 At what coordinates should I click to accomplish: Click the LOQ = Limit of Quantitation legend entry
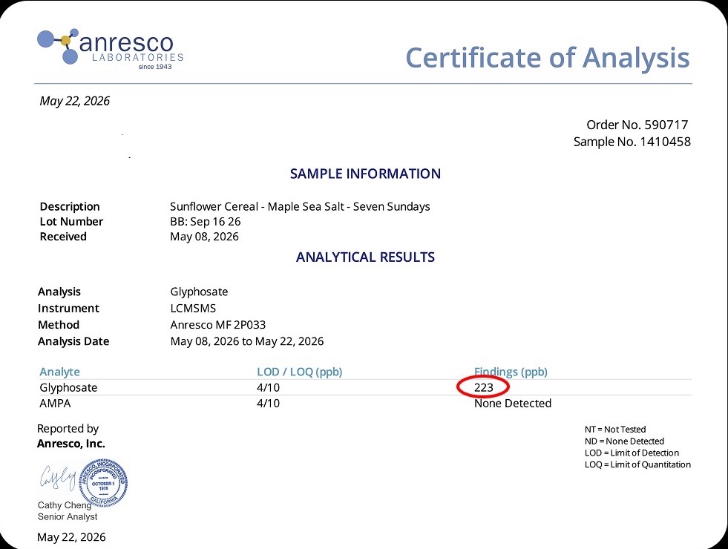[637, 464]
